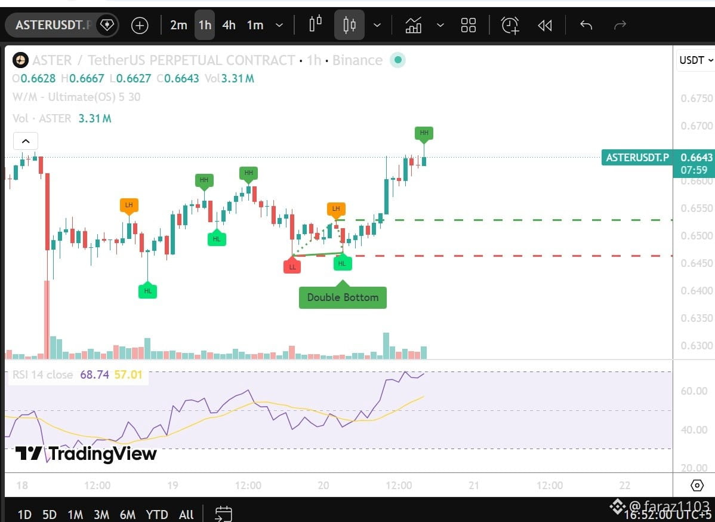Switch to the 1m timeframe
715x522 pixels.
click(255, 25)
